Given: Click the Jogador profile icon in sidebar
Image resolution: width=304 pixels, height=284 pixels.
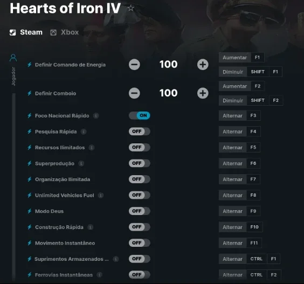Looking at the screenshot, I should (13, 58).
